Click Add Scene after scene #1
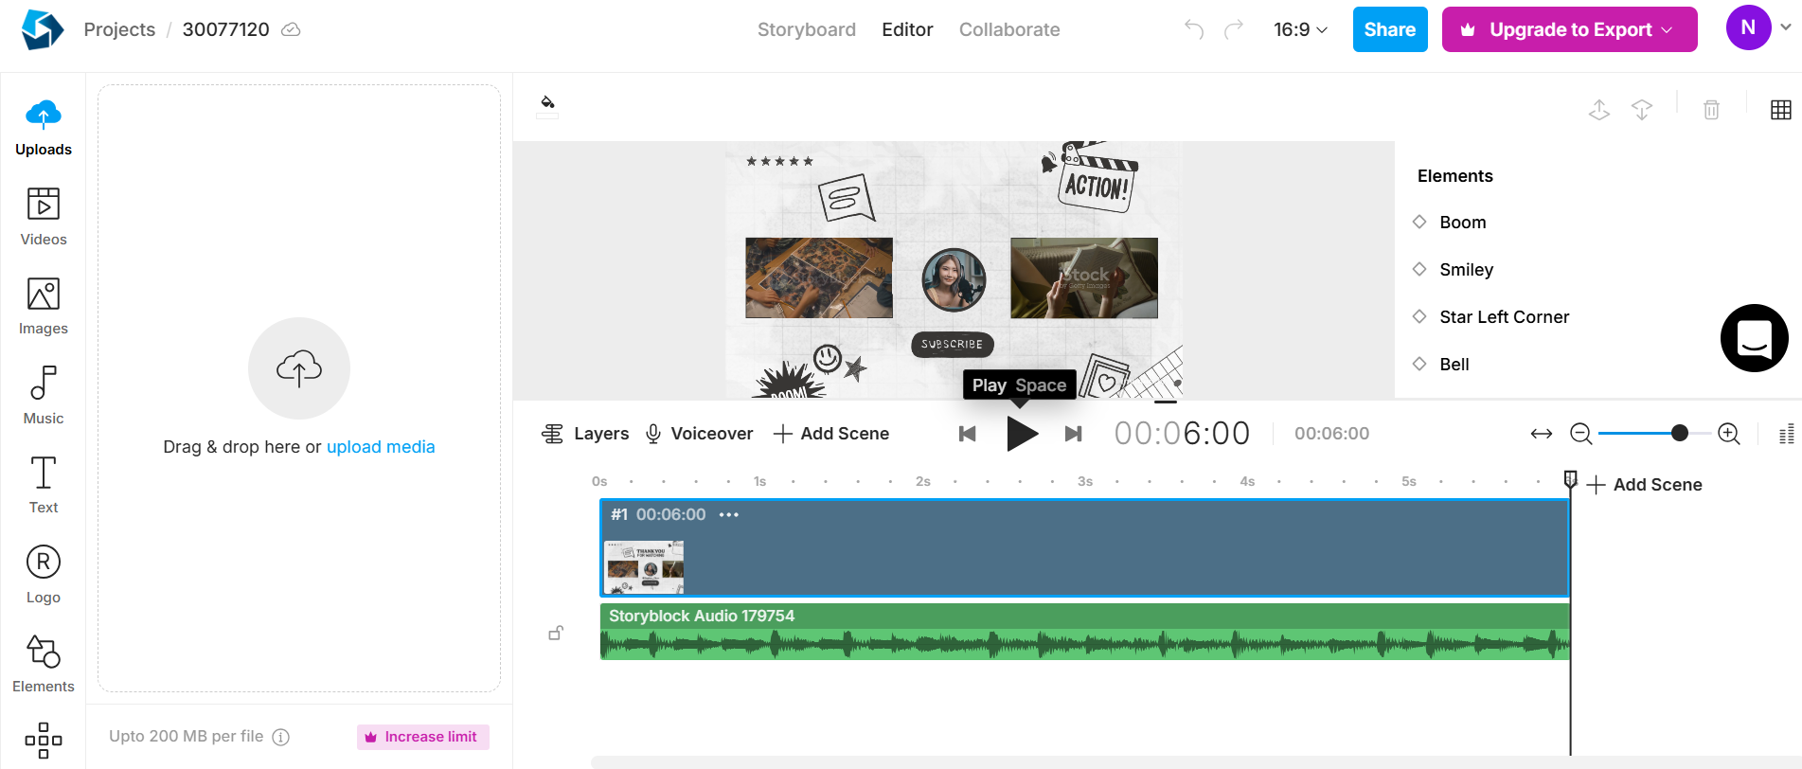 (x=1645, y=485)
